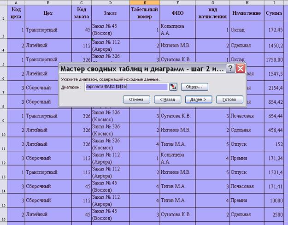Click the 'Цех' header cell
This screenshot has height=225, width=288.
tap(48, 13)
